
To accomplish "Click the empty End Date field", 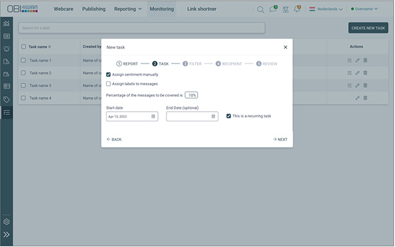I will click(192, 117).
